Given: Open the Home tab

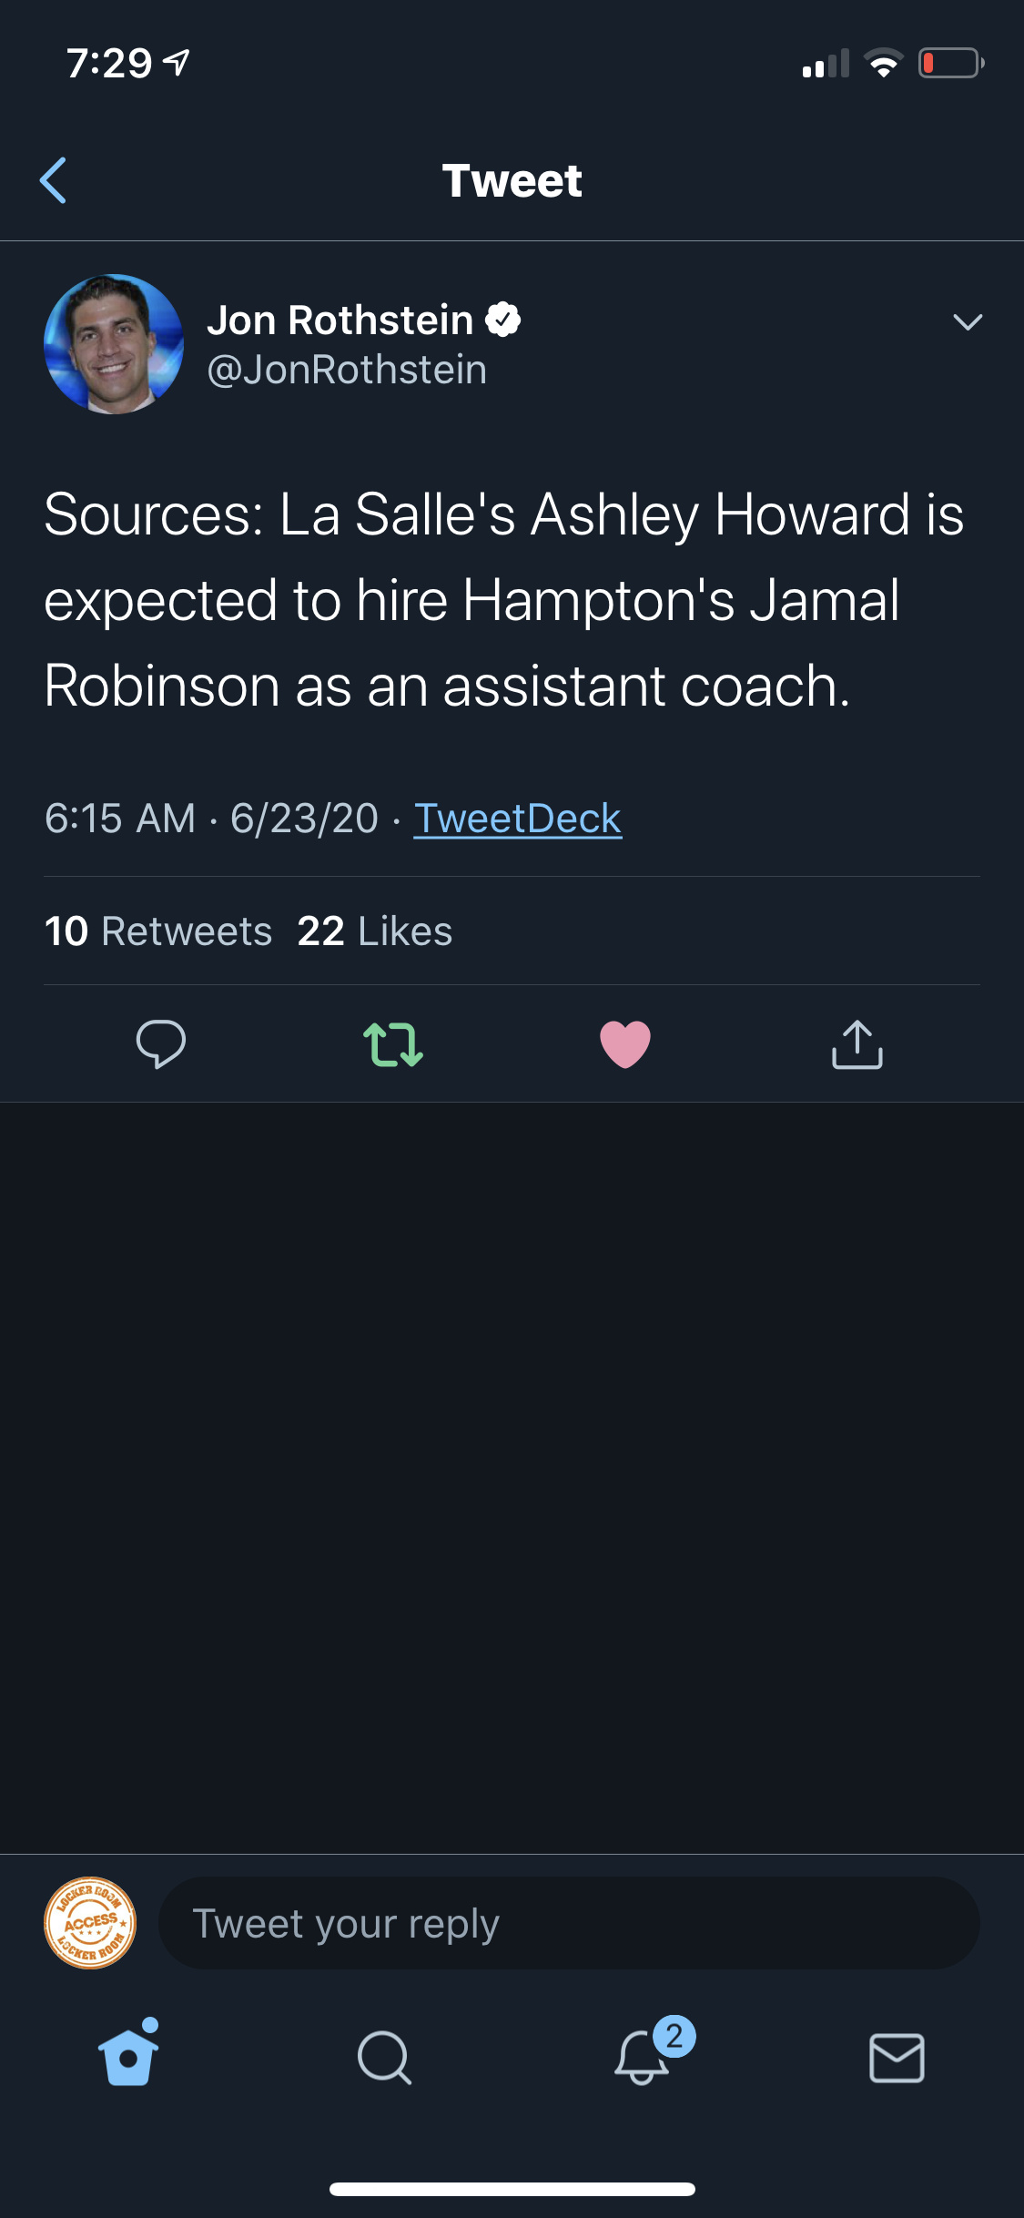Looking at the screenshot, I should coord(128,2056).
